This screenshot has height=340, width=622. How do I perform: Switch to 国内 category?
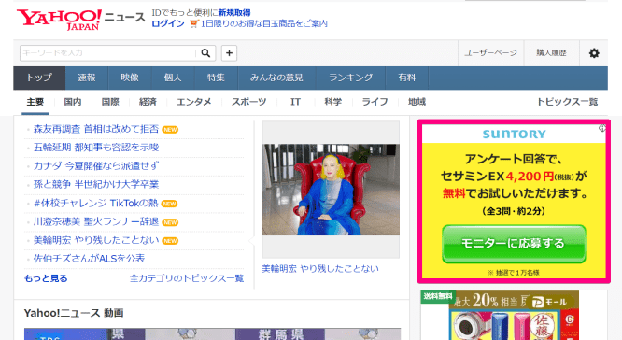[x=73, y=103]
